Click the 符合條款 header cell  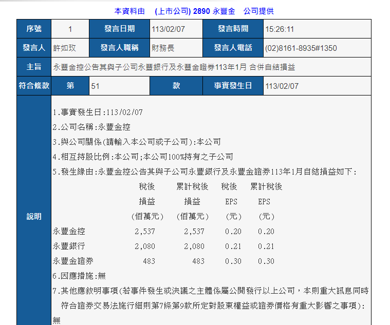(34, 86)
